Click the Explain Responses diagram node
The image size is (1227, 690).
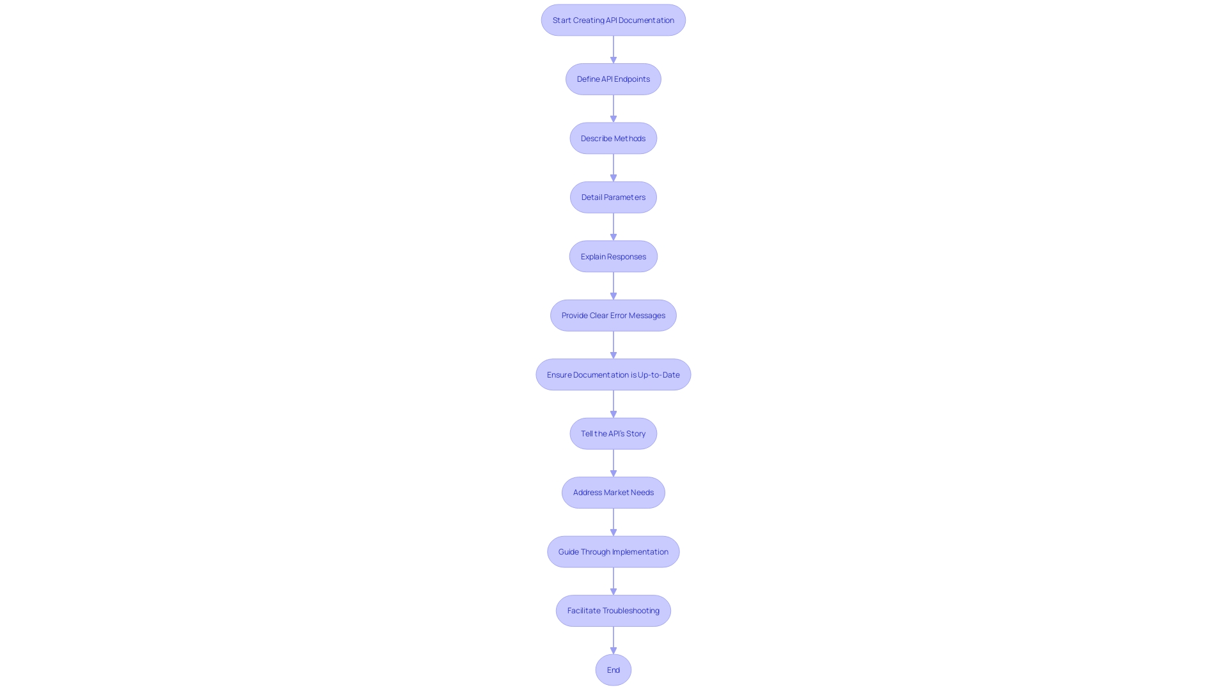tap(613, 256)
